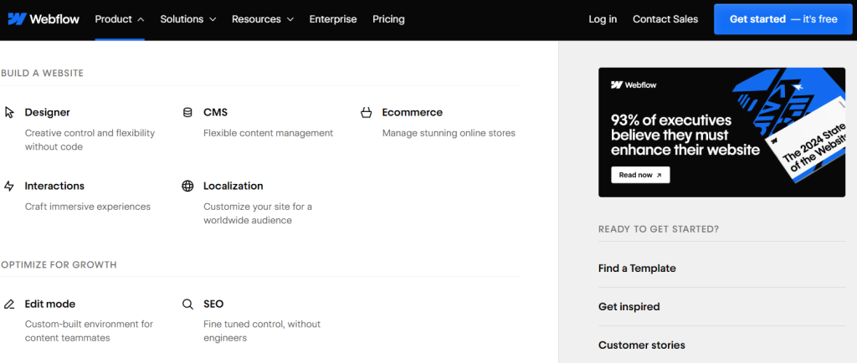This screenshot has width=857, height=363.
Task: Click Contact Sales
Action: point(665,19)
